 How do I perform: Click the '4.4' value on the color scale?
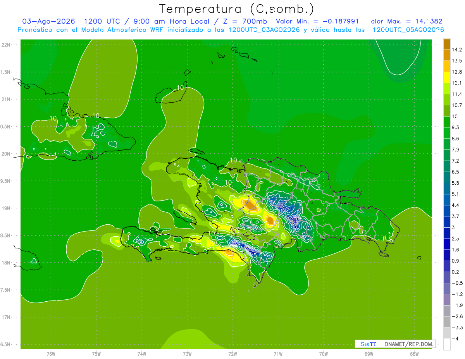pos(456,205)
